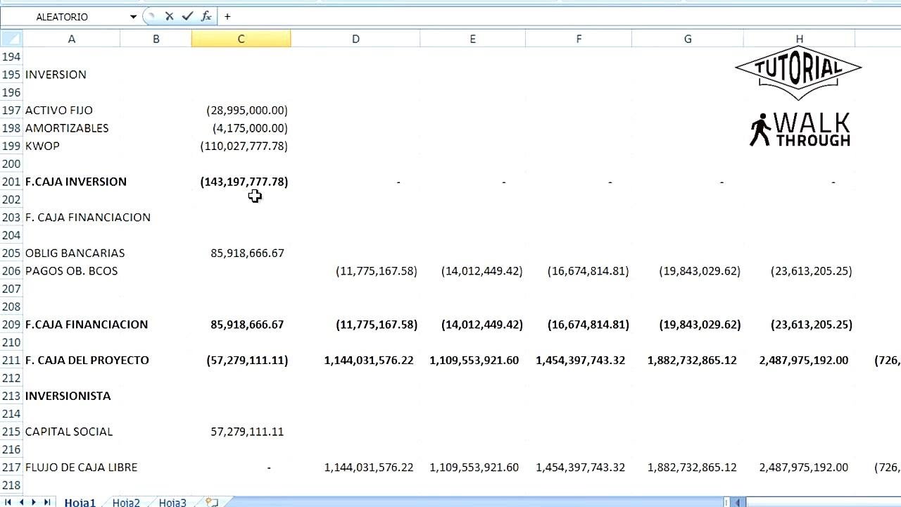Click inside the formula bar input
Viewport: 901px width, 507px height.
[560, 16]
